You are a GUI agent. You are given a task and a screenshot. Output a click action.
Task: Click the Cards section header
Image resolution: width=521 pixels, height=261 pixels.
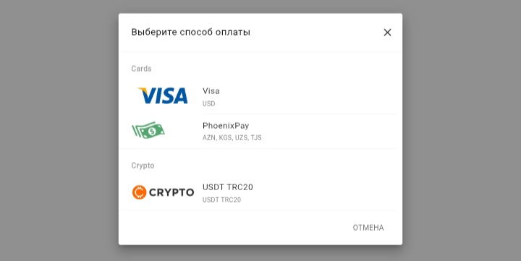point(141,69)
